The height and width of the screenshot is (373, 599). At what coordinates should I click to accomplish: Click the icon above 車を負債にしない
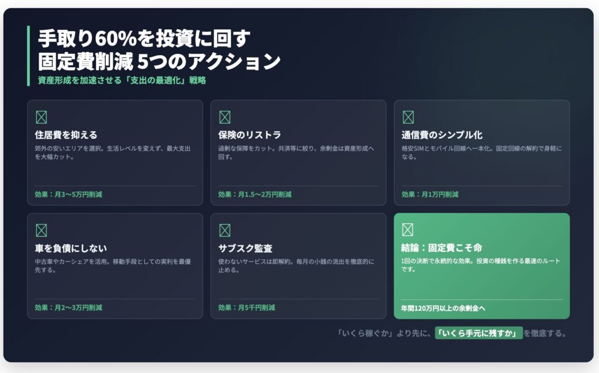click(x=41, y=230)
